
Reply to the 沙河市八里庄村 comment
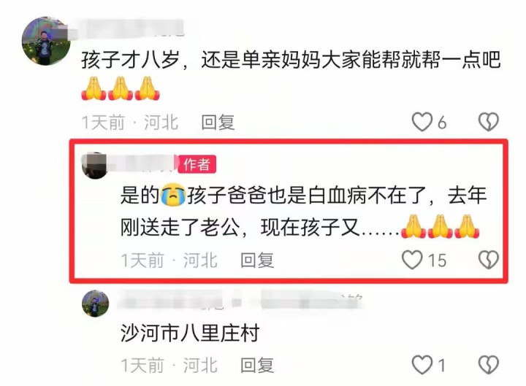tap(257, 365)
